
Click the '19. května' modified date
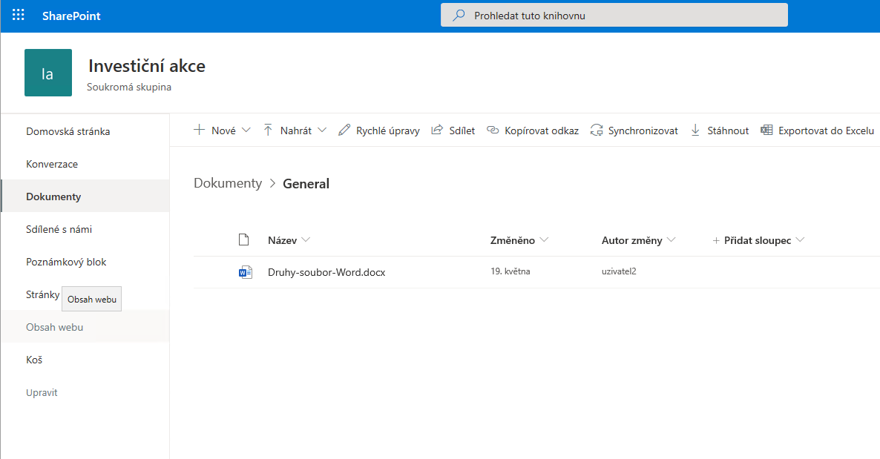(510, 271)
